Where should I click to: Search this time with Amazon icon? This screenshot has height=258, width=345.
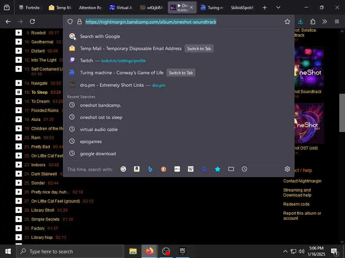[137, 169]
